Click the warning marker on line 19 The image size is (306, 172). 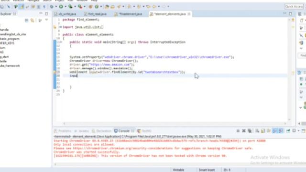pyautogui.click(x=55, y=72)
